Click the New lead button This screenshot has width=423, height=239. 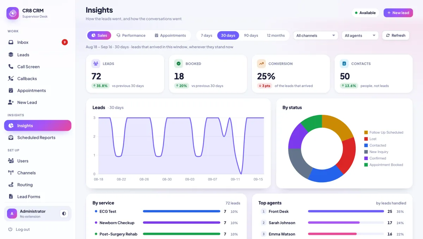398,13
